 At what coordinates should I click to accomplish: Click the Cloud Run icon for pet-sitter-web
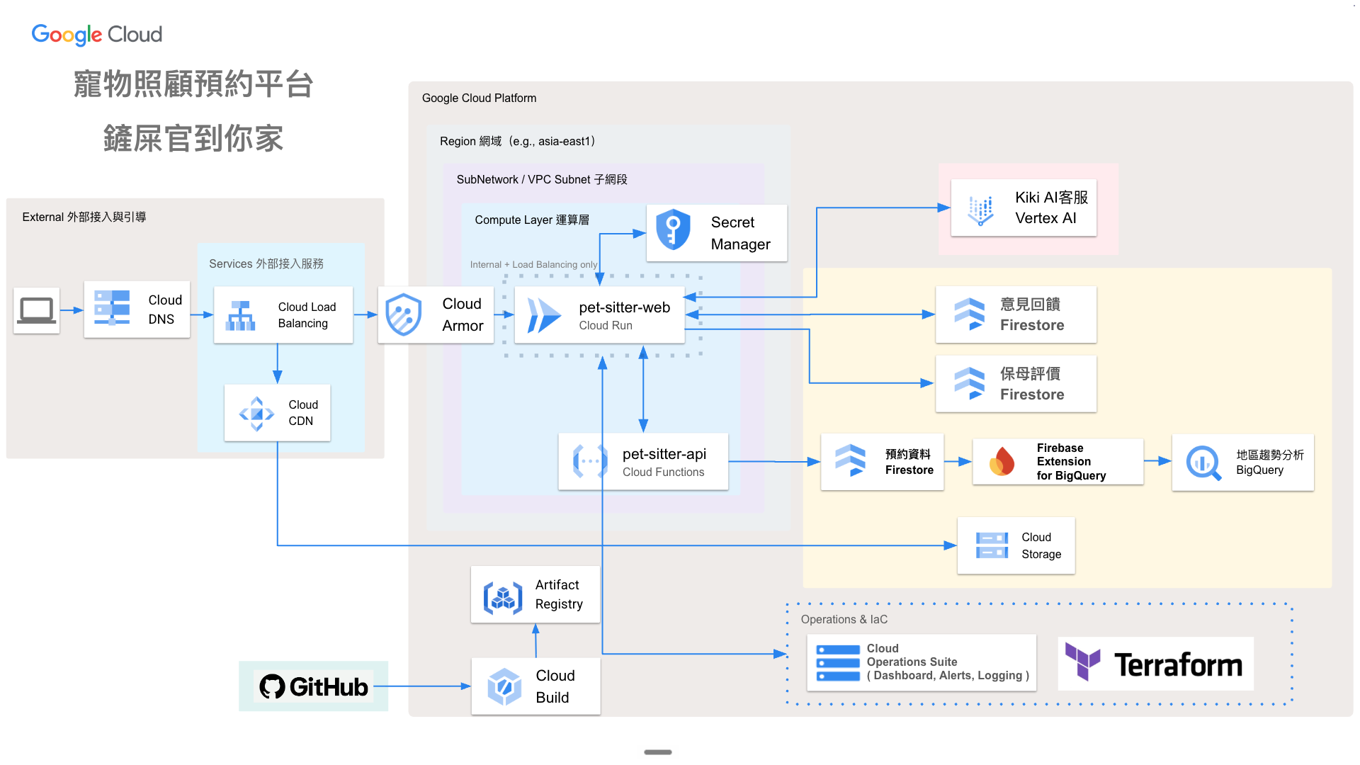[x=544, y=315]
